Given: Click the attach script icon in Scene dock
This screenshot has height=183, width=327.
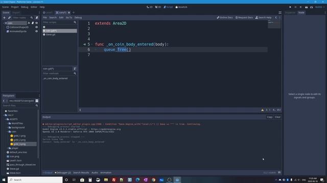Looking at the screenshot, I should pos(37,18).
